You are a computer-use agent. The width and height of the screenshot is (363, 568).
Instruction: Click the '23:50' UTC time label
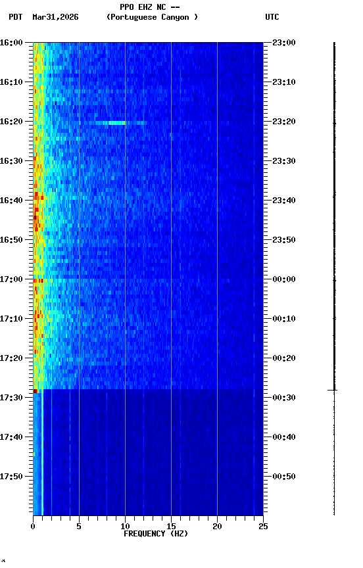284,240
